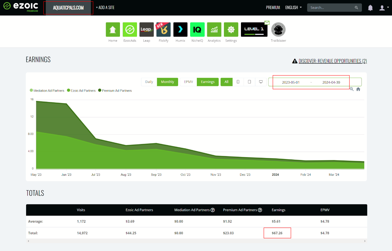Open the user account menu
Viewport: 392px width, 251px height.
384,8
